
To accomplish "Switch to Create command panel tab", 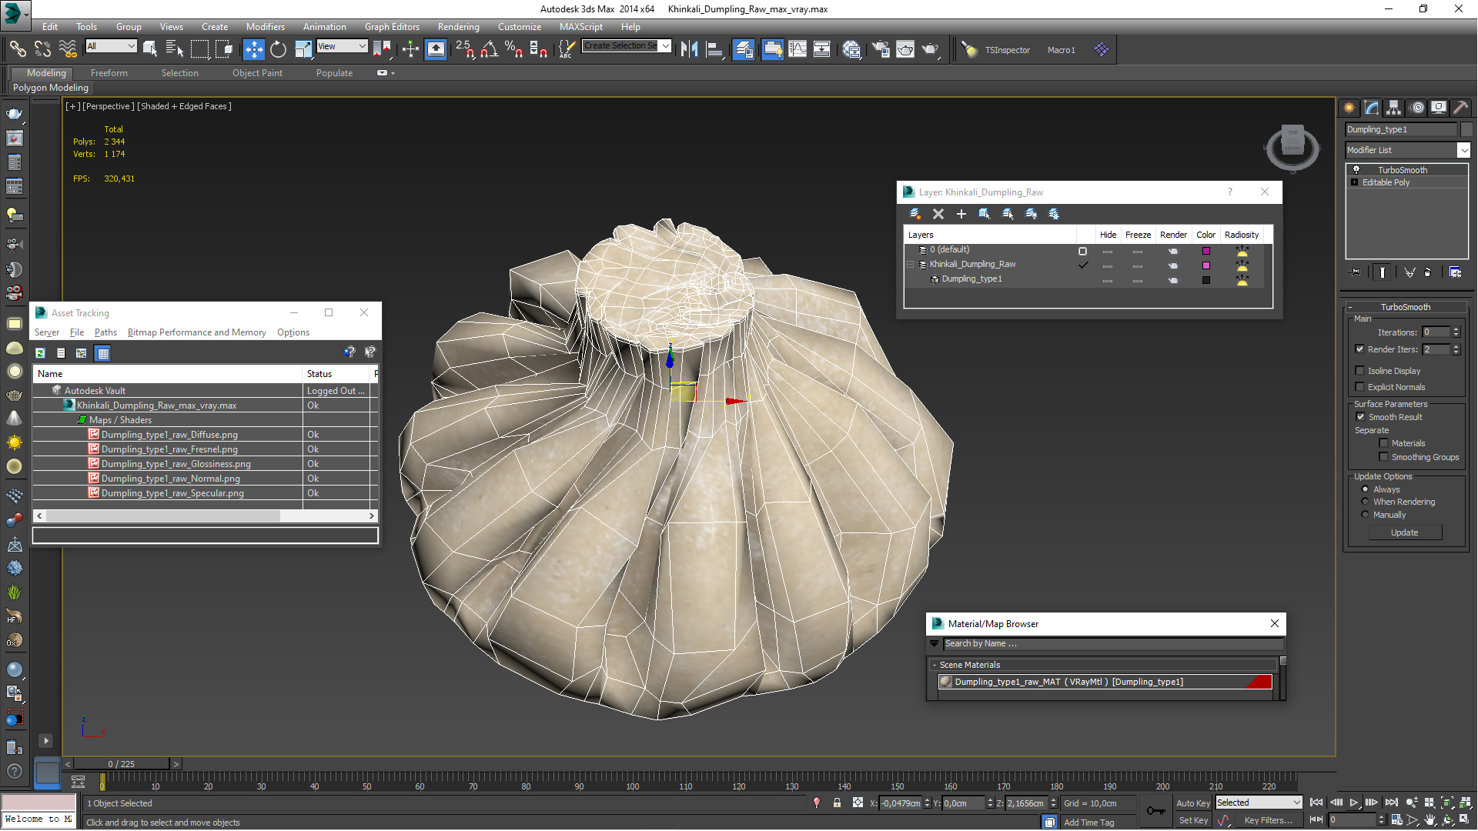I will pyautogui.click(x=1349, y=108).
